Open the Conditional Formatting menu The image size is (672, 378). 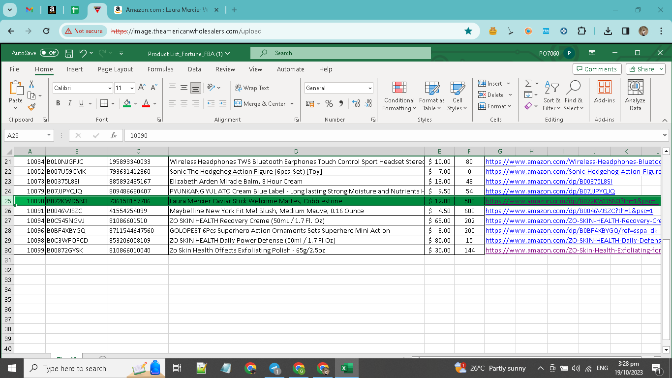399,96
